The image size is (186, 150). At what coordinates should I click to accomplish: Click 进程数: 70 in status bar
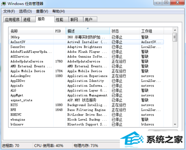[x=11, y=146]
